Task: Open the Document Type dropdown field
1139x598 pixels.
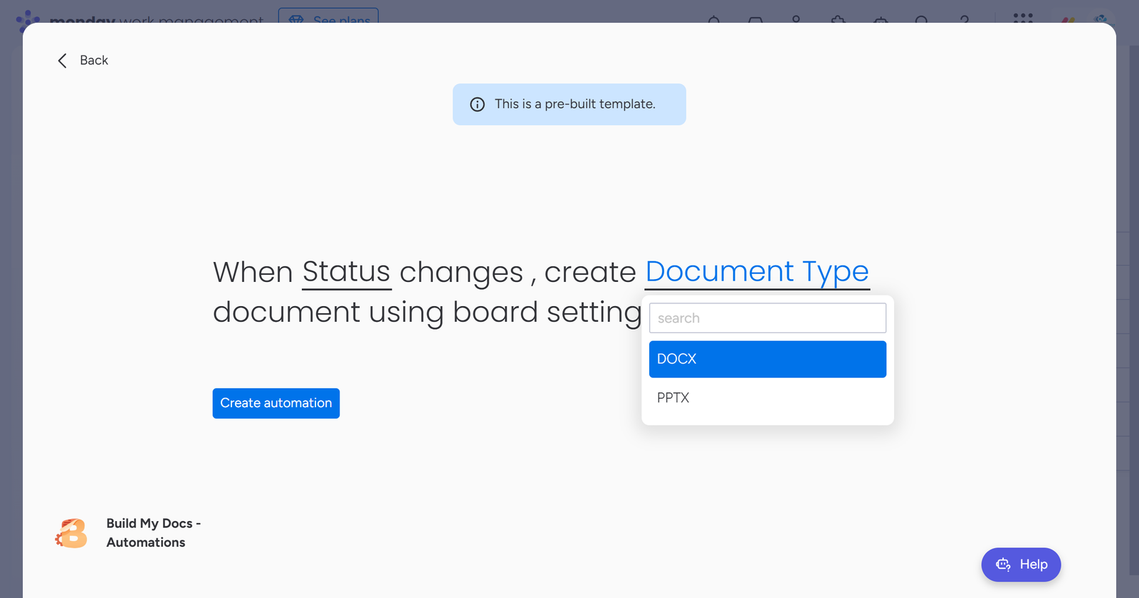Action: [757, 272]
